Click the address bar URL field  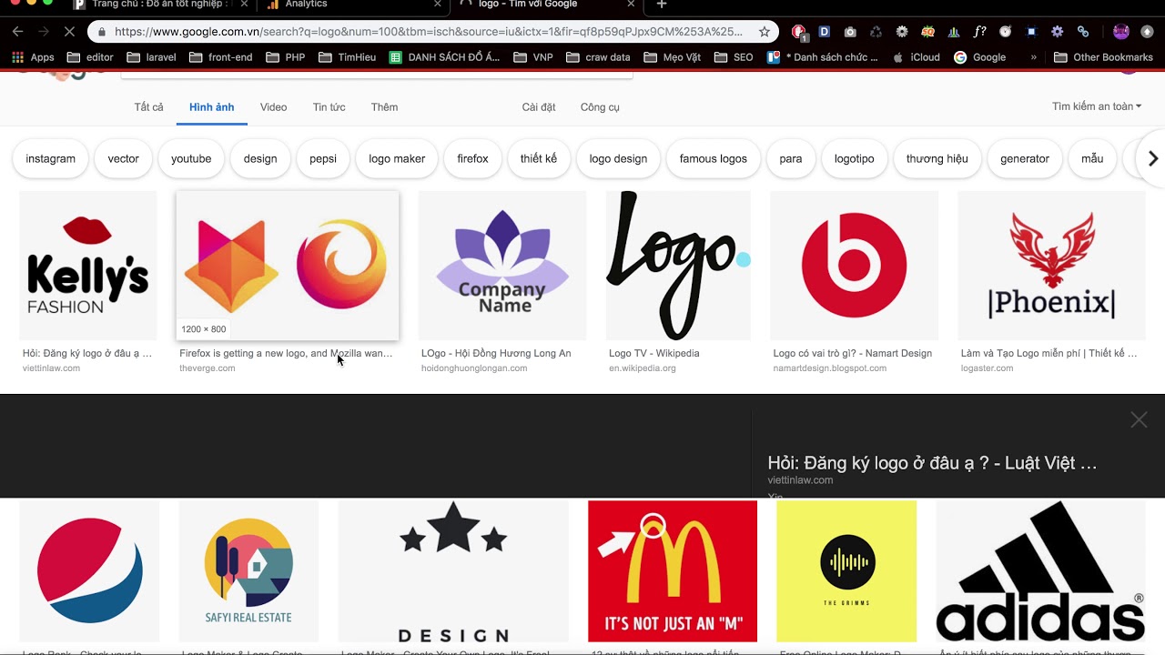428,31
